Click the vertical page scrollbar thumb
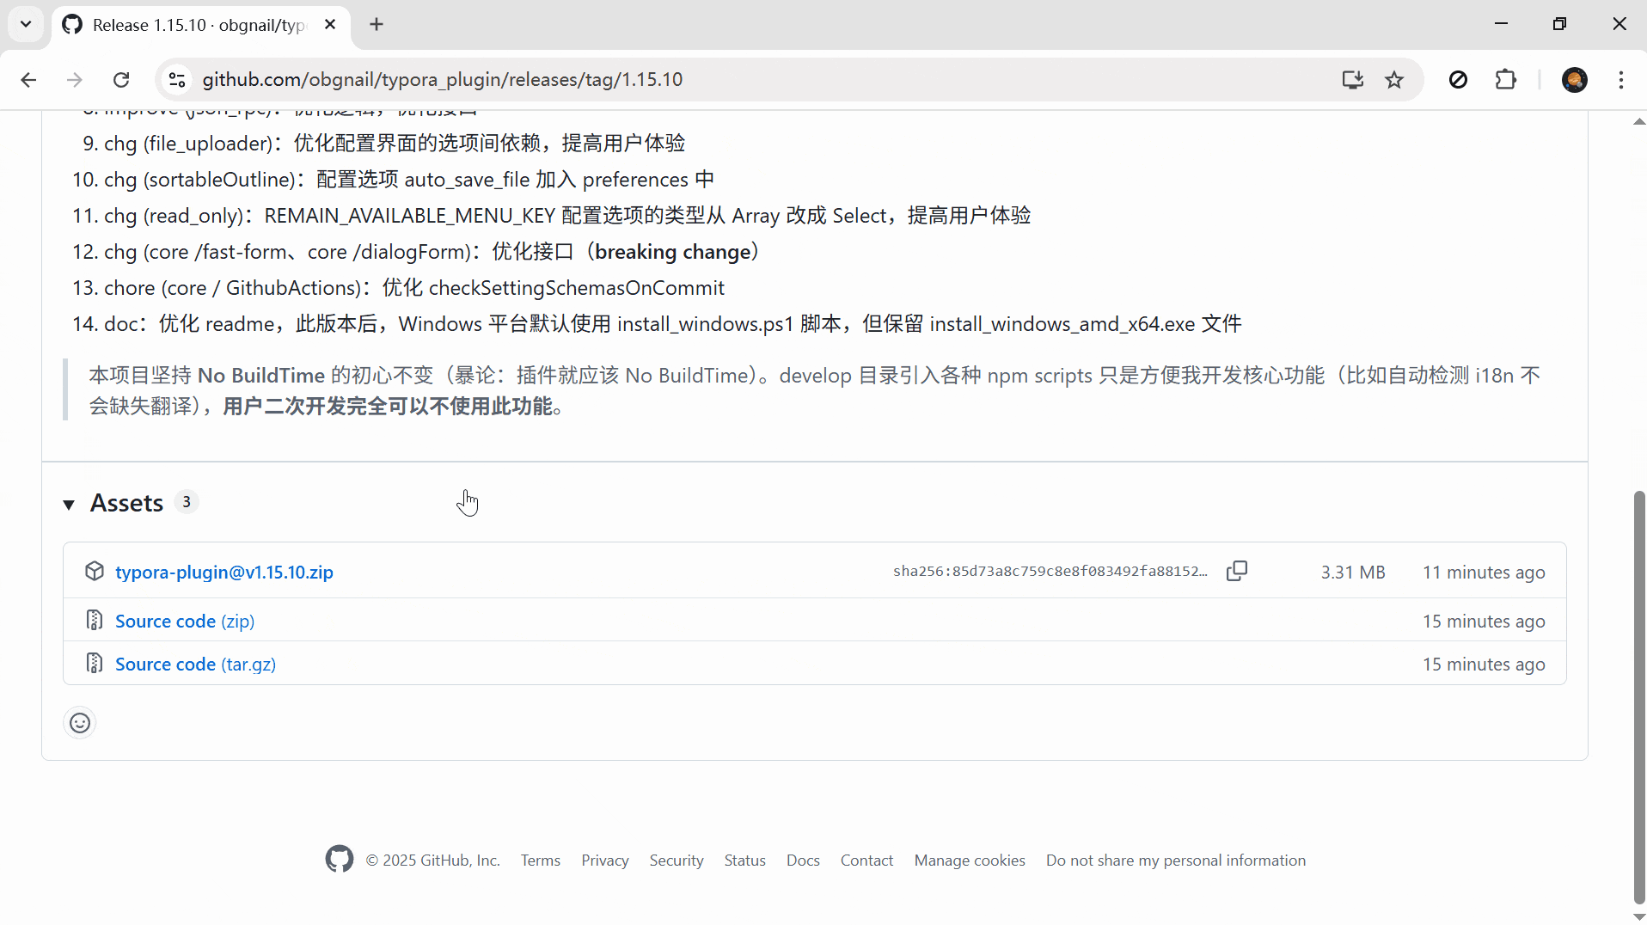Image resolution: width=1647 pixels, height=925 pixels. coord(1639,696)
